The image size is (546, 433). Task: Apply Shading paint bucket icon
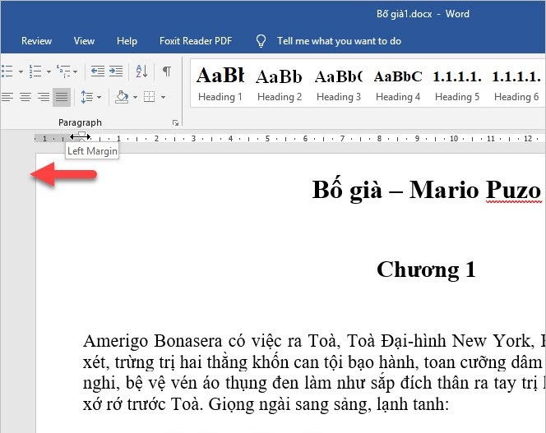pos(123,97)
